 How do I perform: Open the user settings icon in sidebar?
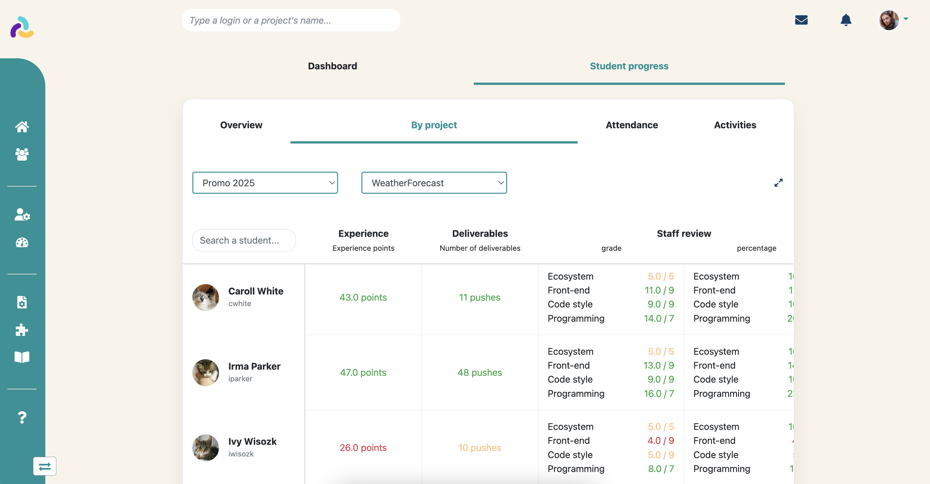pos(22,214)
